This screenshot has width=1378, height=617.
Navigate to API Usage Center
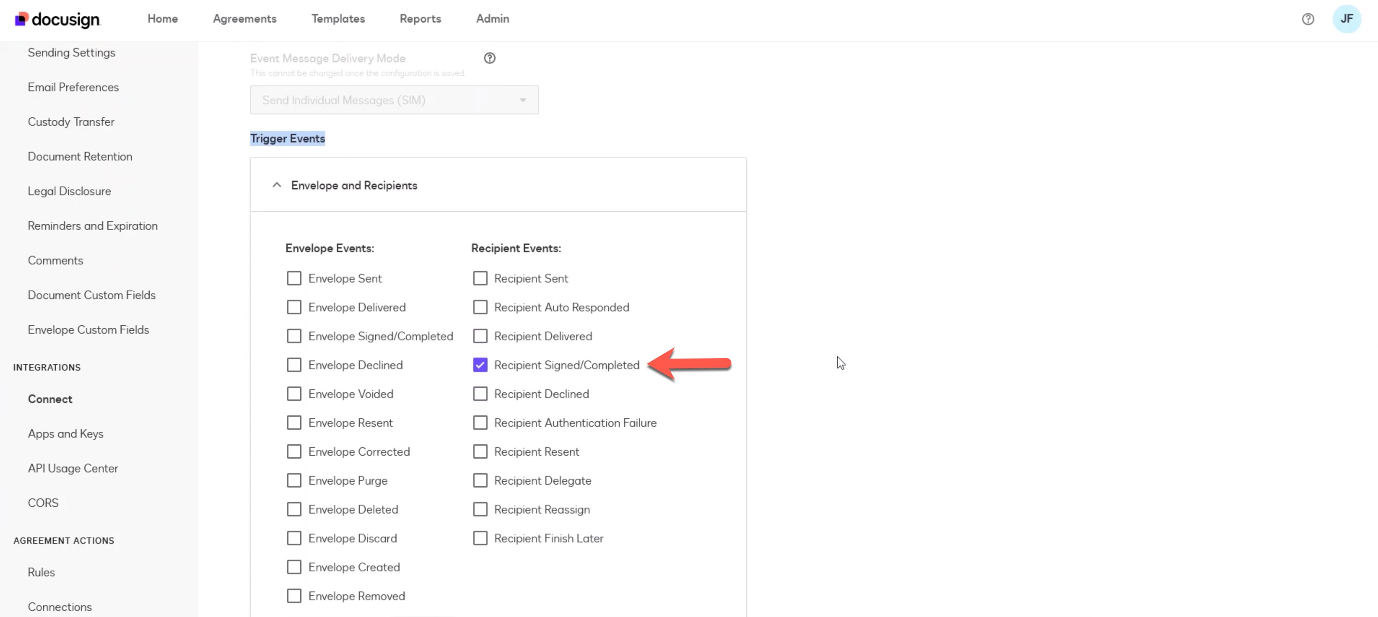pos(73,468)
